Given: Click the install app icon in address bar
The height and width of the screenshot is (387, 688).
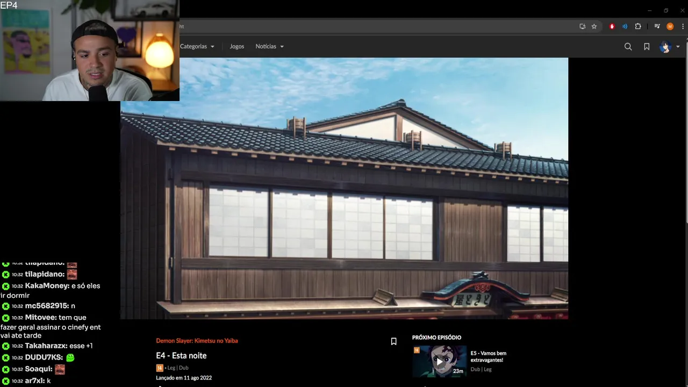Looking at the screenshot, I should pos(582,26).
